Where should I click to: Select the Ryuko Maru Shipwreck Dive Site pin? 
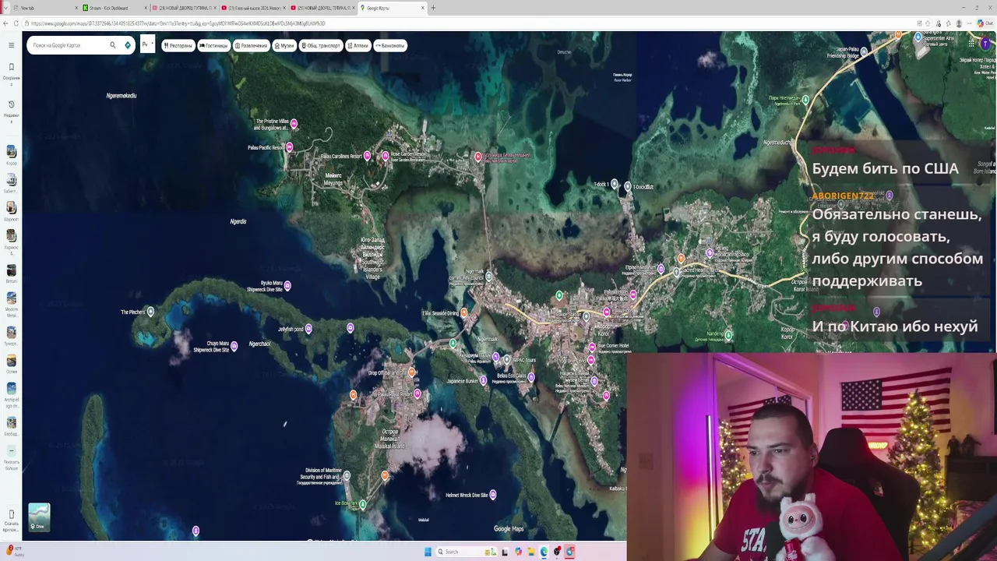287,286
